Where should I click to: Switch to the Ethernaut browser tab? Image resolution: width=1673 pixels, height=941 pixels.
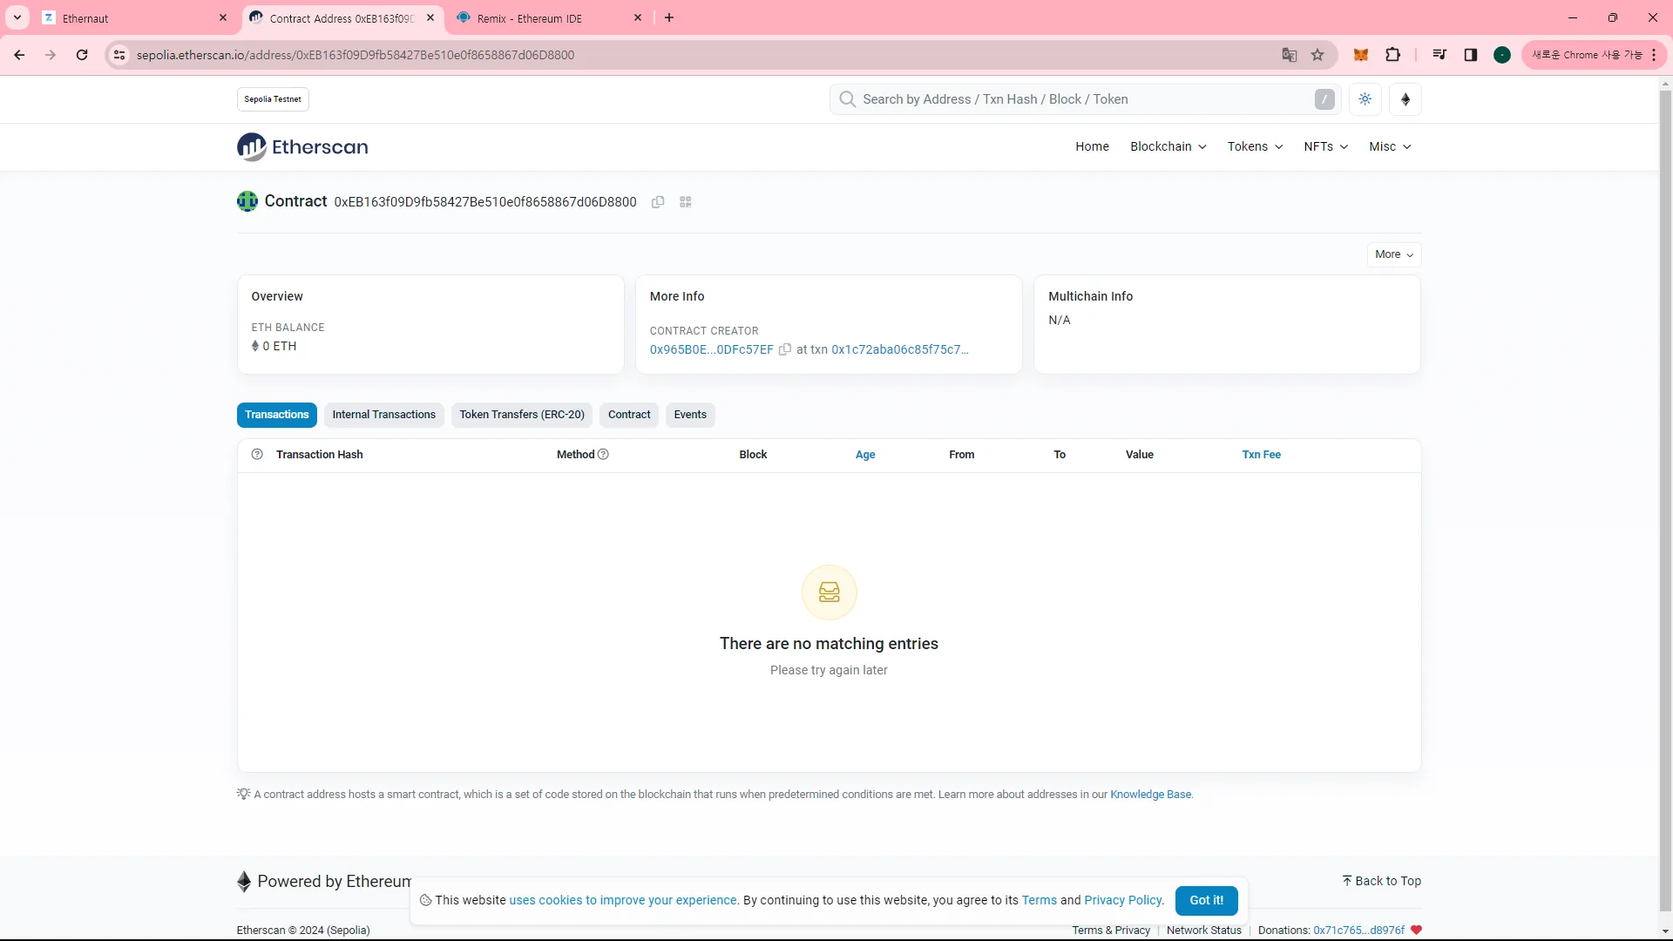click(x=135, y=17)
